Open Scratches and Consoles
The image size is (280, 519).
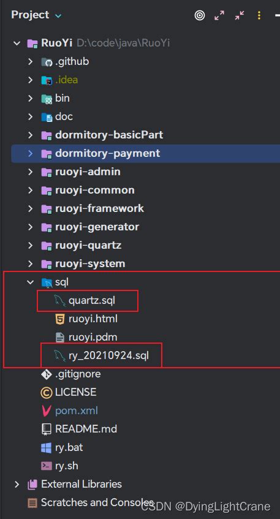point(97,502)
